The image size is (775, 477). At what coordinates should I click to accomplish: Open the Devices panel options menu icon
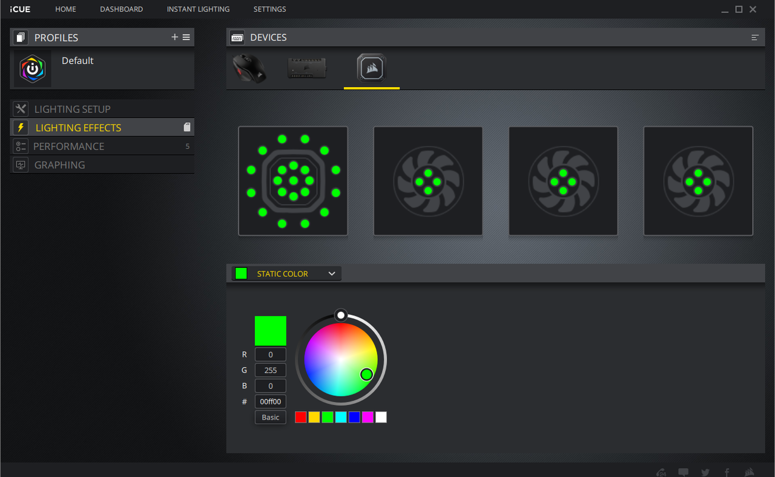point(755,37)
